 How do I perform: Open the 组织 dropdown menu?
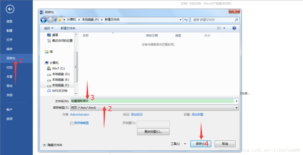click(49, 28)
